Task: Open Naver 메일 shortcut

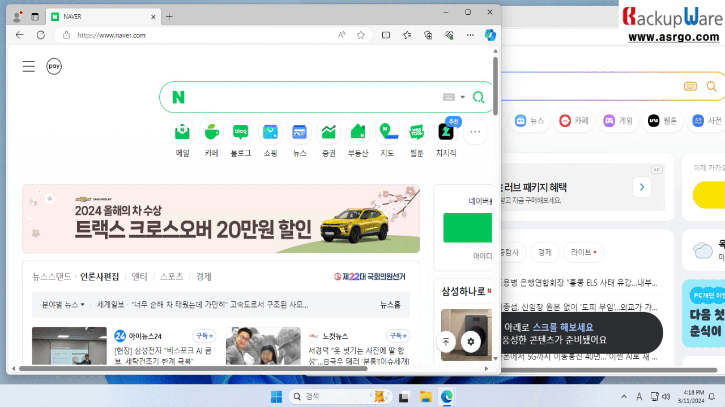Action: pos(182,138)
